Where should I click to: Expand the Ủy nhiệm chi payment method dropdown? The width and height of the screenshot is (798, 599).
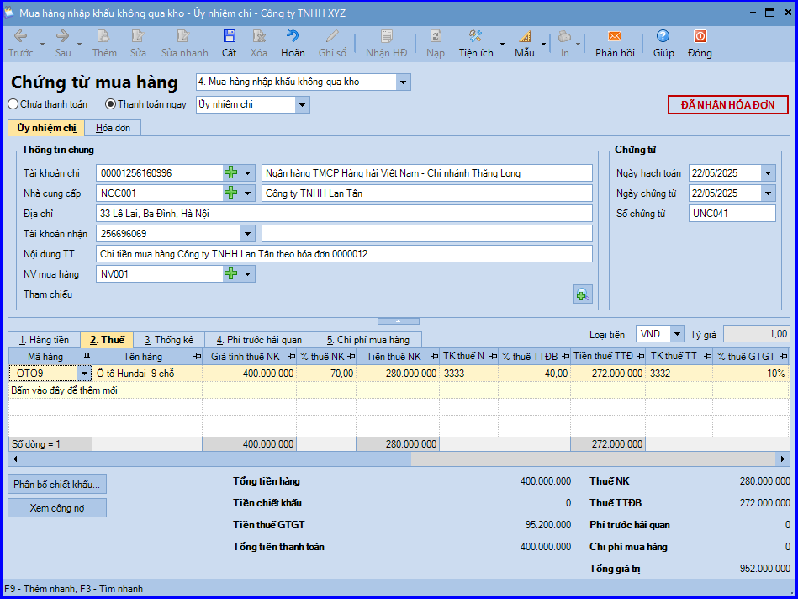303,105
